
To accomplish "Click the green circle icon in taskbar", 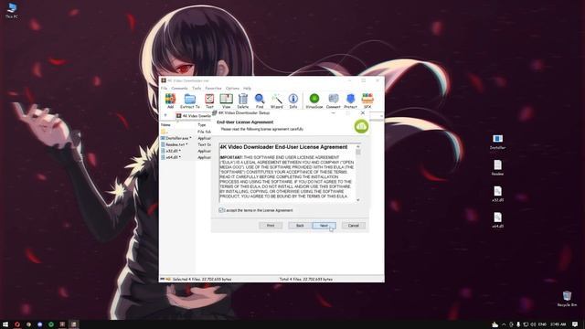I will [51, 324].
